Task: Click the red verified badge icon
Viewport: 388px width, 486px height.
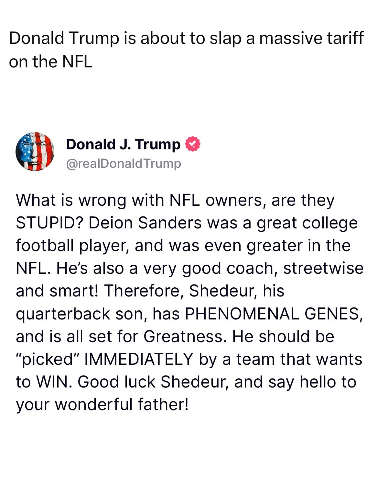Action: [193, 144]
